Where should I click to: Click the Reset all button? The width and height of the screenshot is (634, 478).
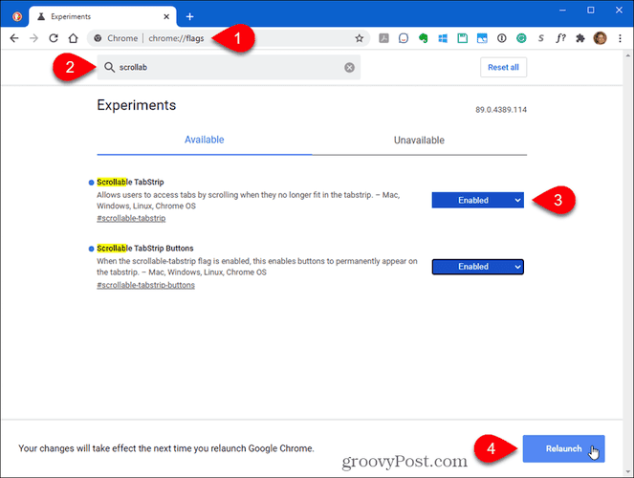[503, 67]
